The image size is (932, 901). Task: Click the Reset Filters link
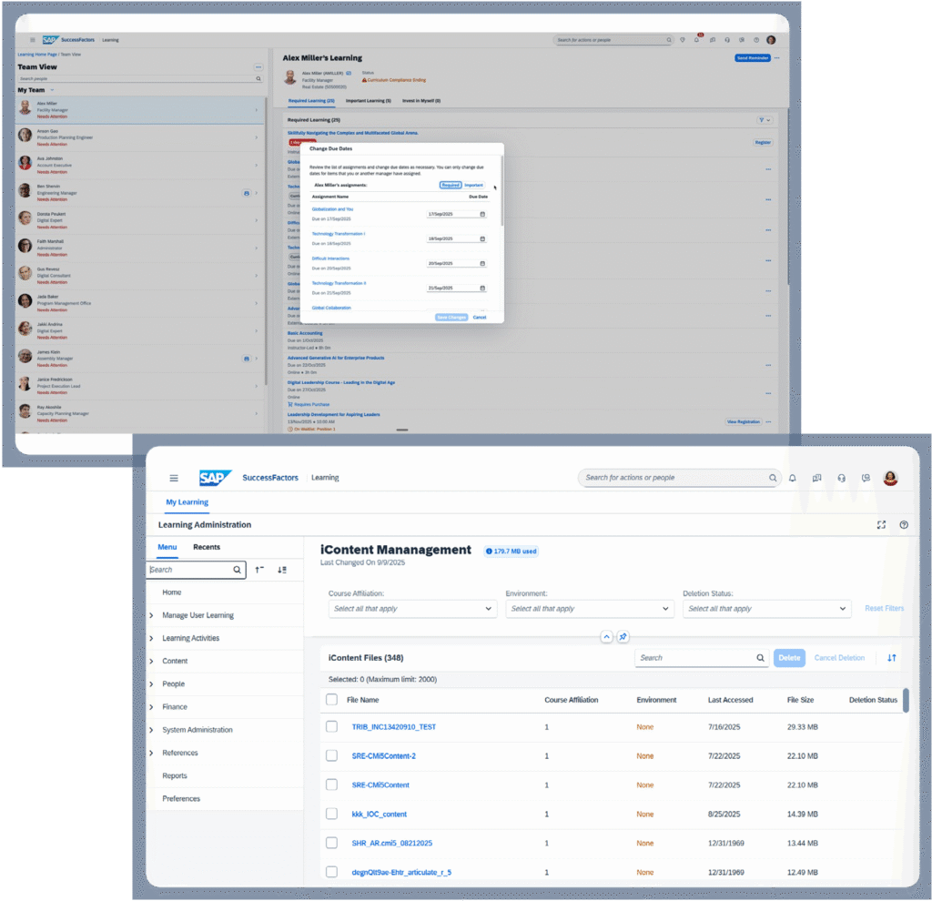pyautogui.click(x=883, y=607)
